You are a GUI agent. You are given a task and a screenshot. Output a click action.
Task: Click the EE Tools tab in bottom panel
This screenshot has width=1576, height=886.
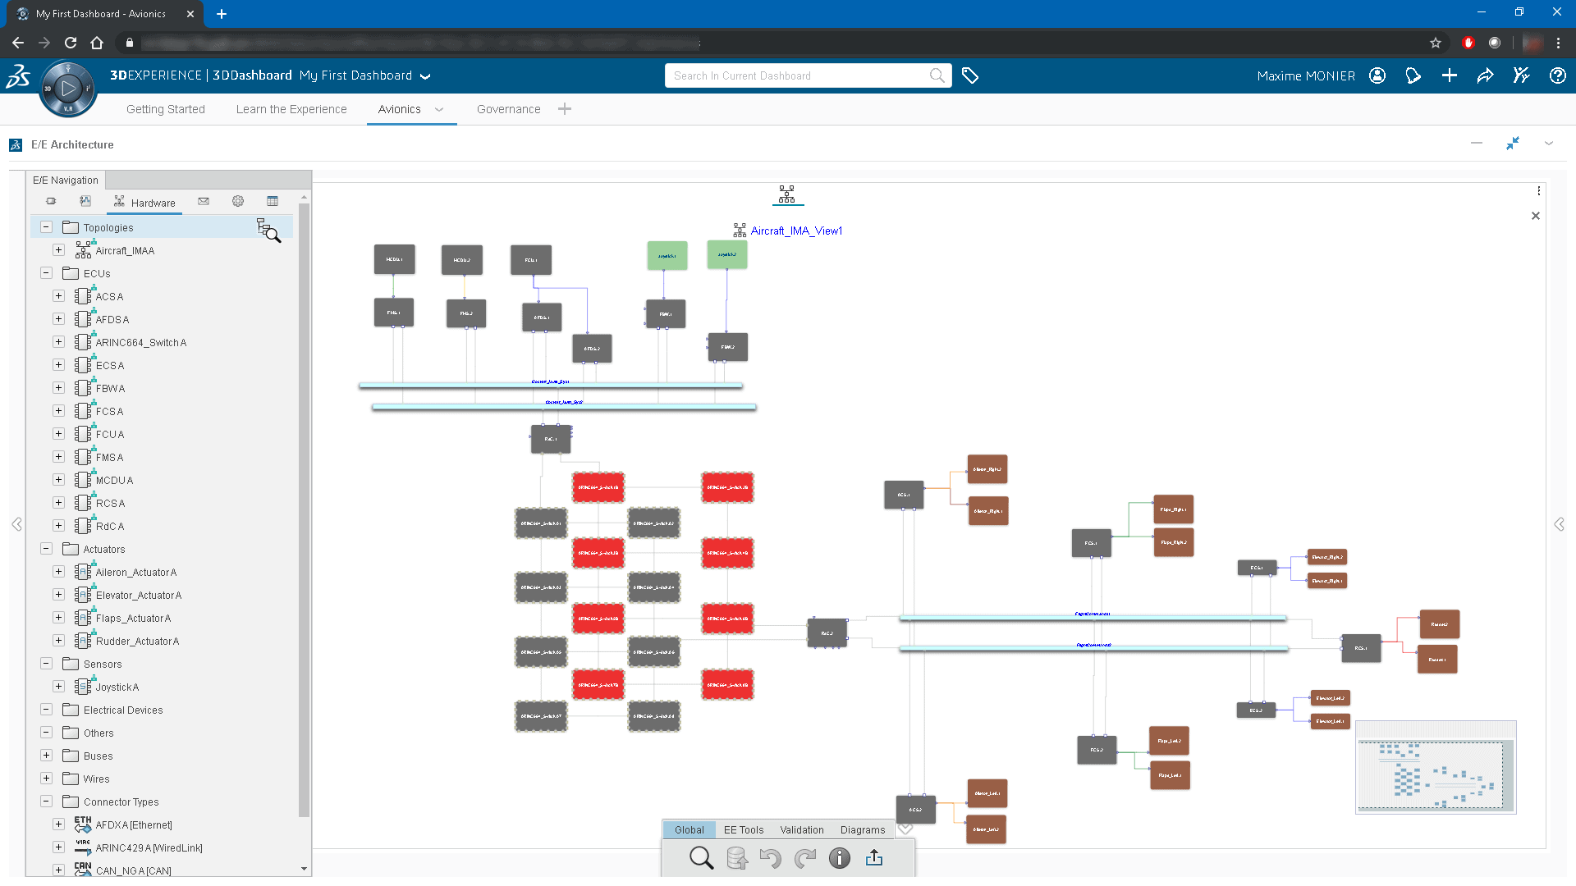click(x=744, y=829)
